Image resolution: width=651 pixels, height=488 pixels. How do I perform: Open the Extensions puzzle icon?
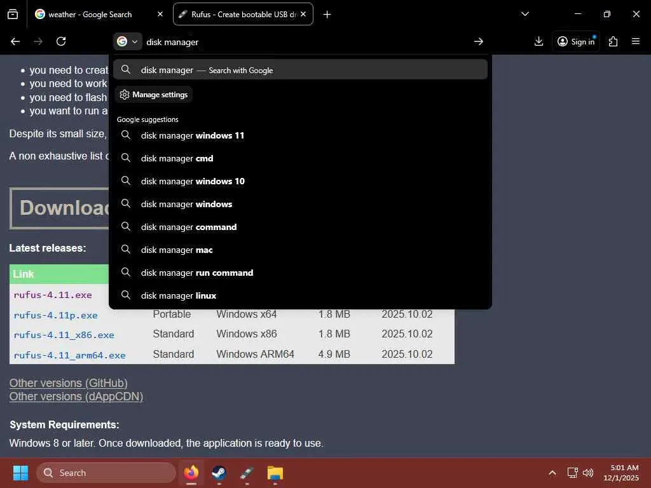613,41
